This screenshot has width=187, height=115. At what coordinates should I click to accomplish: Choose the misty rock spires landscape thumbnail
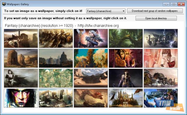(56, 58)
